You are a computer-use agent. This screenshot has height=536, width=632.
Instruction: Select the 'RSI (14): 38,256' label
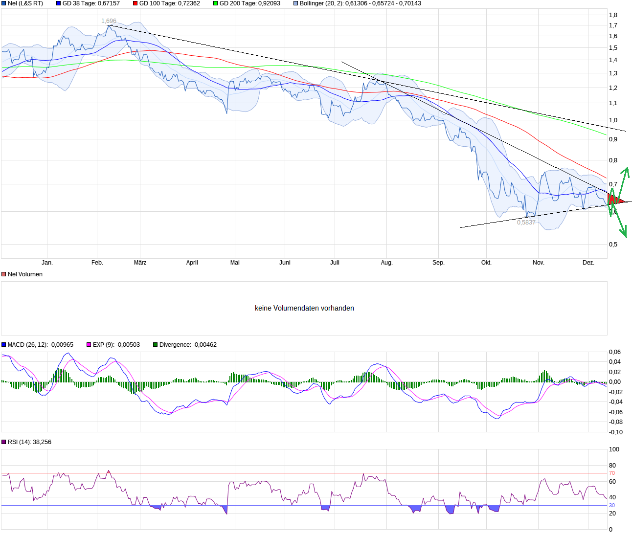[x=29, y=442]
